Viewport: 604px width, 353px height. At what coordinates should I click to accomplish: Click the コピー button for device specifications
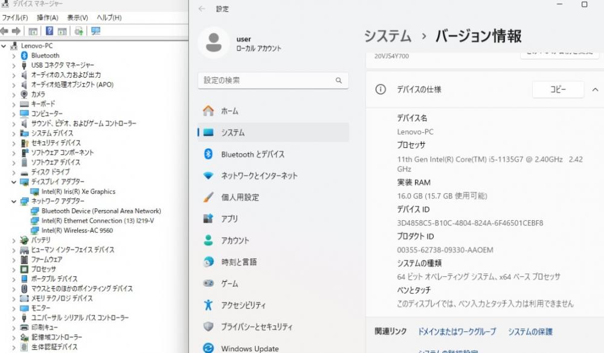coord(558,89)
